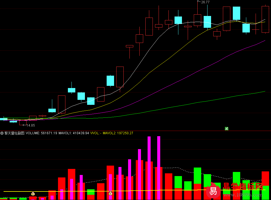Select the 擎天量柱副图 indicator name
Viewport: 271px width, 200px height.
(14, 133)
